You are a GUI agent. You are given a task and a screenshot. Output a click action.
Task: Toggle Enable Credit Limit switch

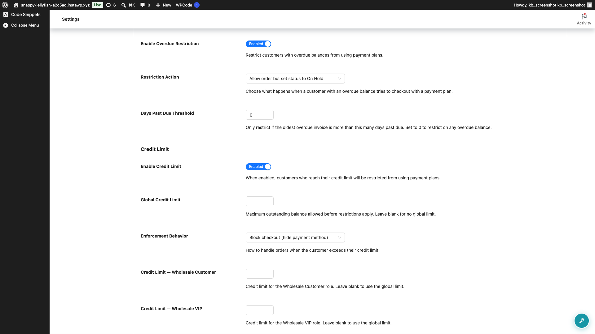(x=258, y=167)
